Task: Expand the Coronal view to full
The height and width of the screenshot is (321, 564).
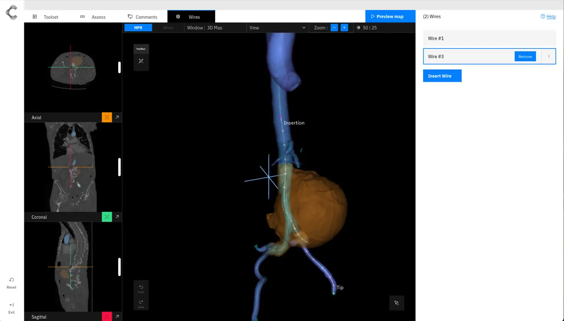Action: [117, 217]
